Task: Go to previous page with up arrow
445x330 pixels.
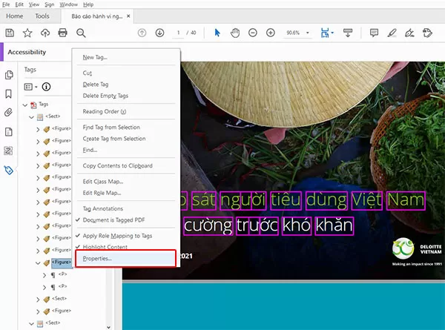Action: [142, 33]
